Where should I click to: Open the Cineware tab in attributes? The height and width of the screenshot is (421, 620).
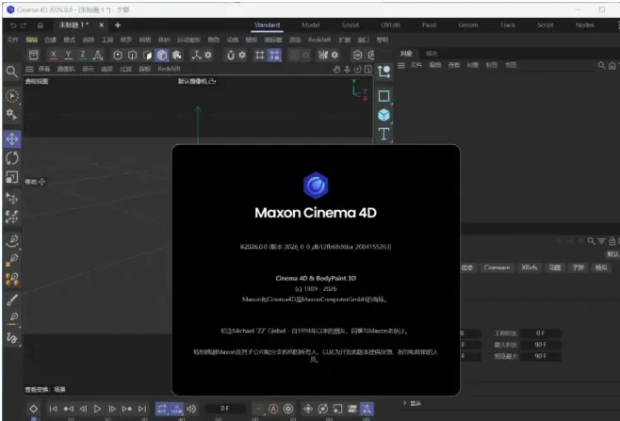[497, 267]
